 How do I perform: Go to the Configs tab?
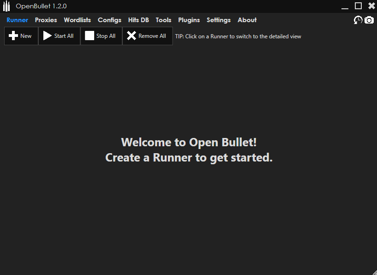[109, 20]
